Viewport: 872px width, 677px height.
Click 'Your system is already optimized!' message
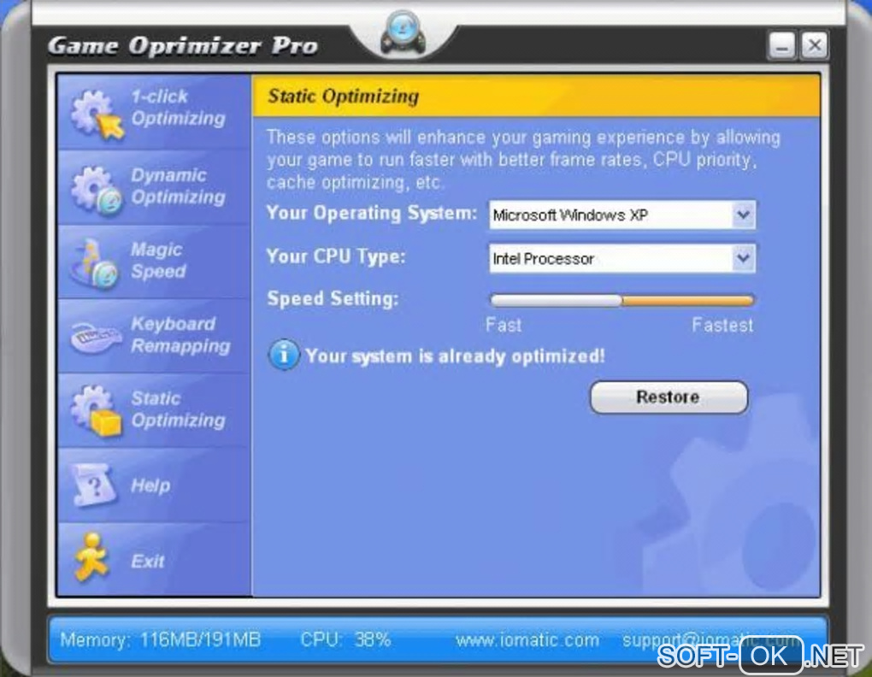[455, 356]
